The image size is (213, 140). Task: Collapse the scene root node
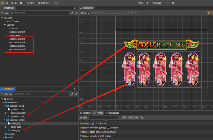point(2,18)
